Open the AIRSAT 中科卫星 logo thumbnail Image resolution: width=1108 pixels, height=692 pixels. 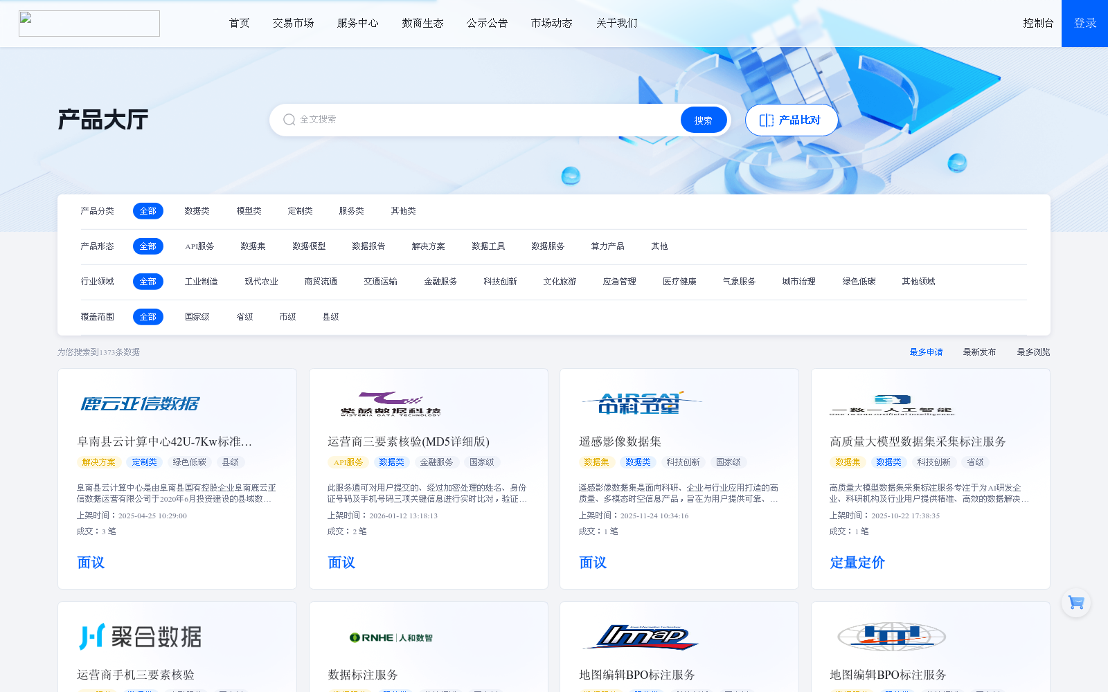click(x=641, y=403)
